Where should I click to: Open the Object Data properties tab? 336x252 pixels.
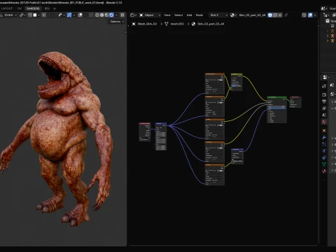pyautogui.click(x=324, y=164)
